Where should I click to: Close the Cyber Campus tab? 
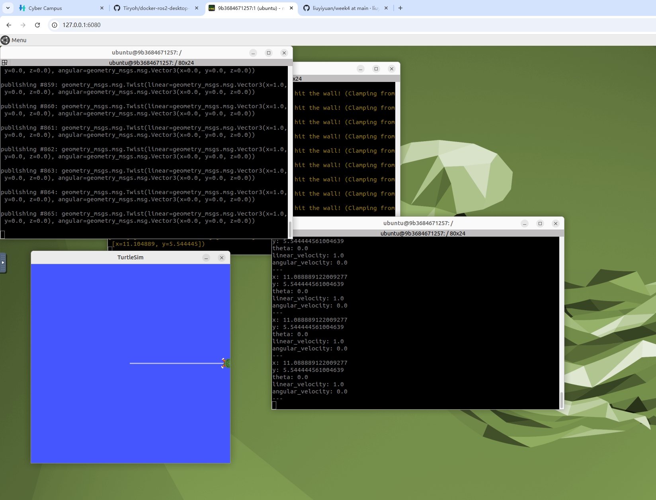pos(102,8)
